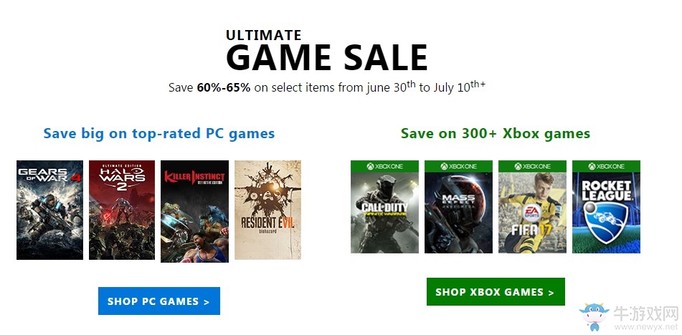Click the Xbox One logo above Mass Effect

[458, 166]
